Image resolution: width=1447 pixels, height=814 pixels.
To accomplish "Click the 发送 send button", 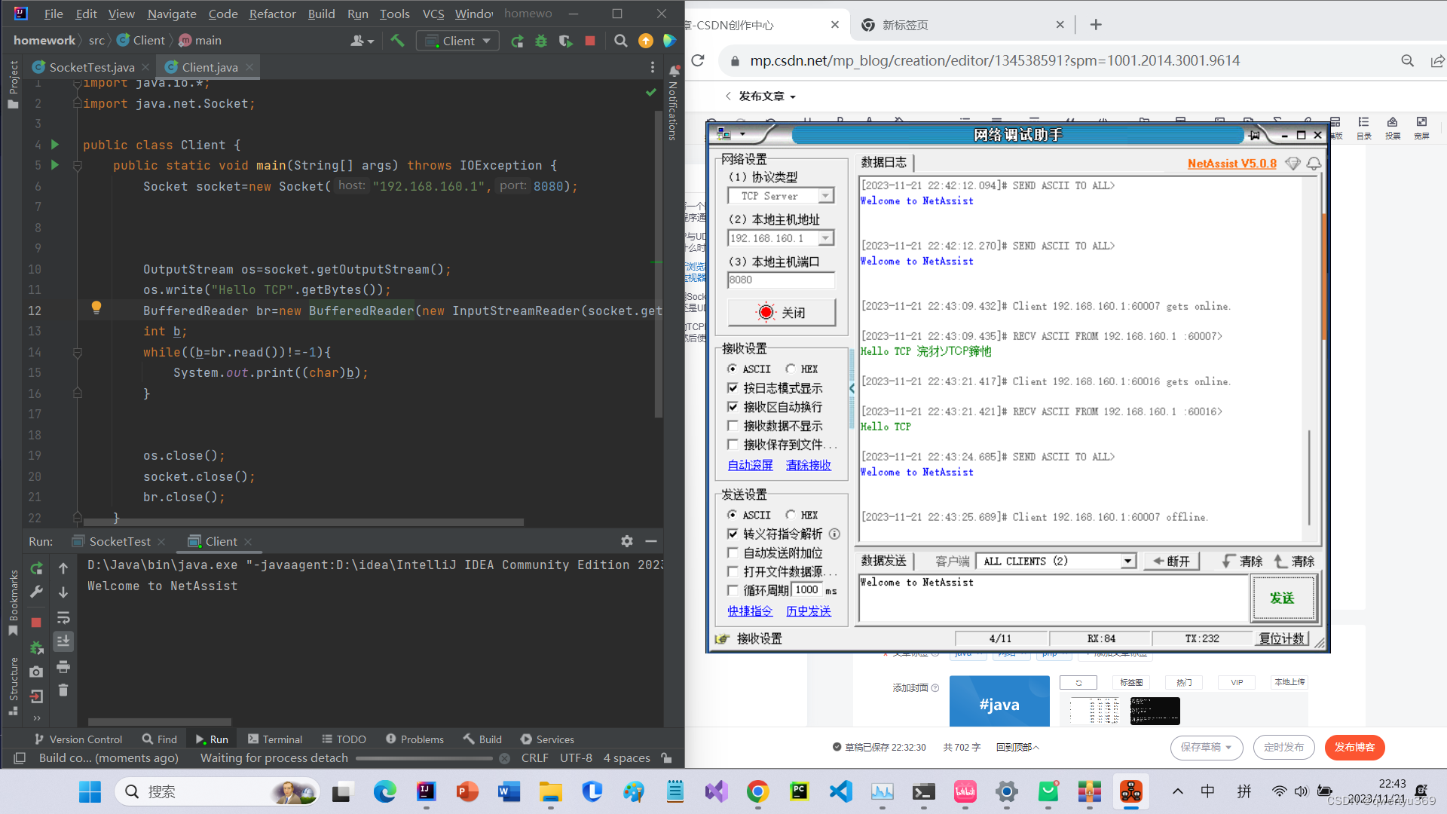I will click(x=1281, y=598).
